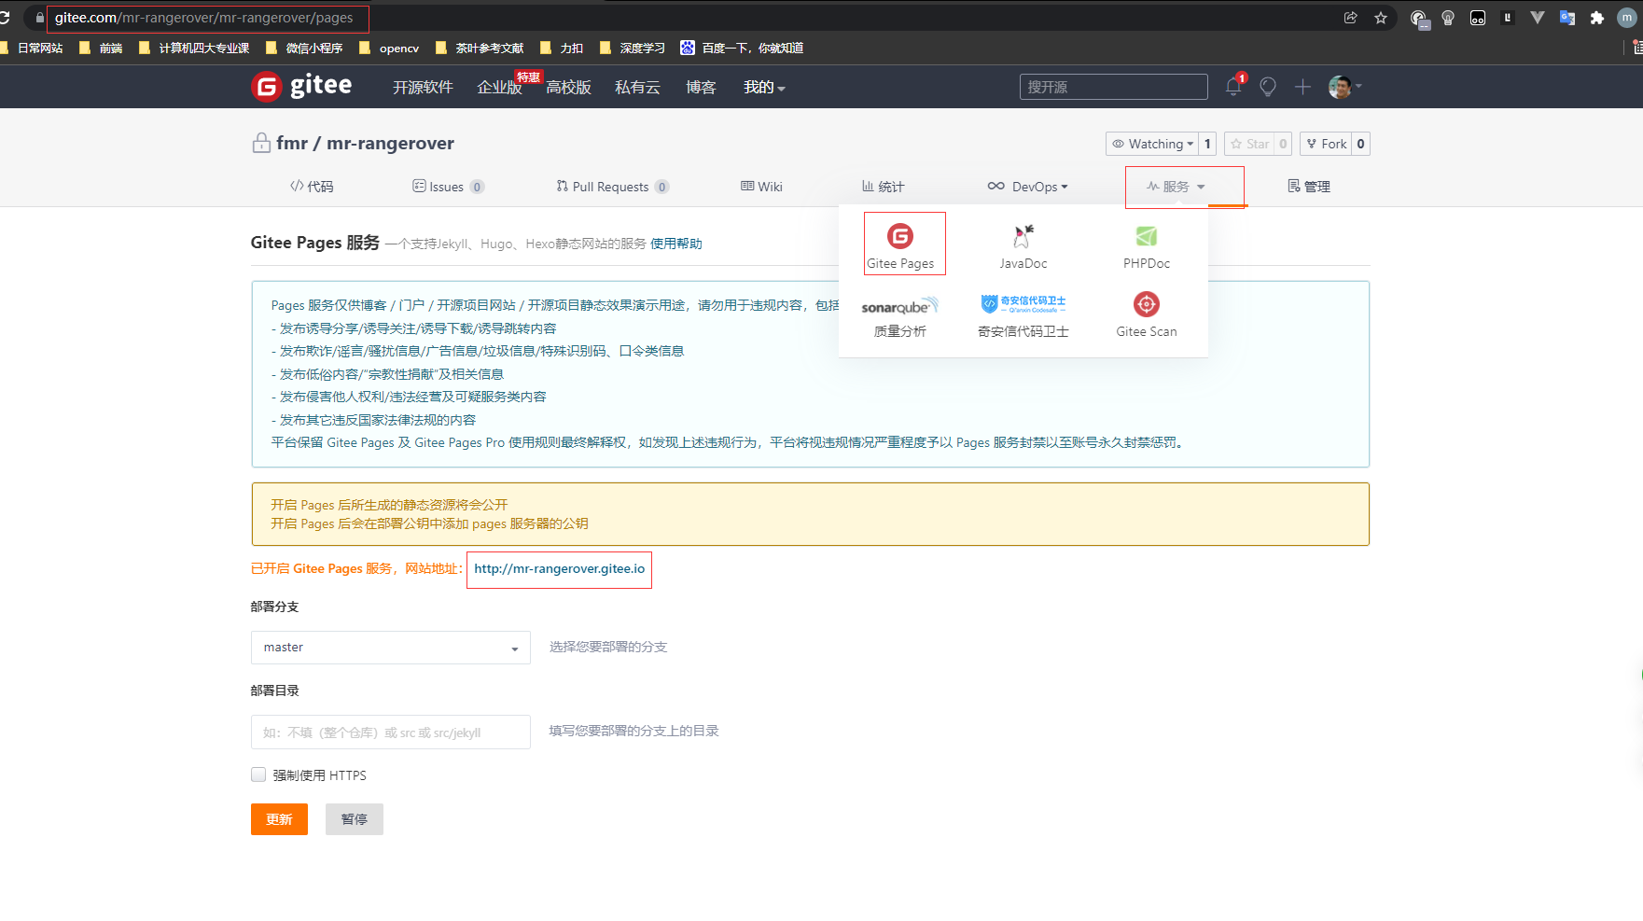Open the notifications bell icon
Screen dimensions: 1643x921
pyautogui.click(x=1233, y=87)
